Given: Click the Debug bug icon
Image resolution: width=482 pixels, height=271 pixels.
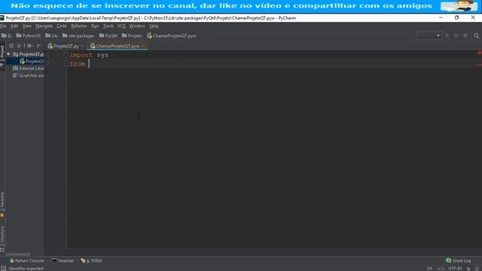Looking at the screenshot, I should 456,35.
